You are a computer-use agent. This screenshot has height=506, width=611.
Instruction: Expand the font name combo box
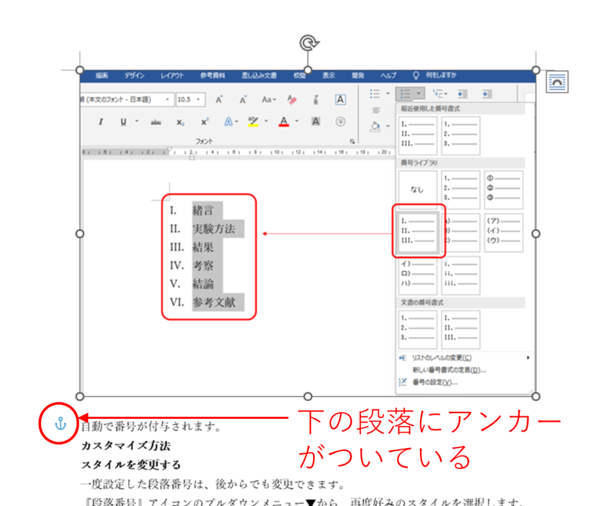coord(168,100)
